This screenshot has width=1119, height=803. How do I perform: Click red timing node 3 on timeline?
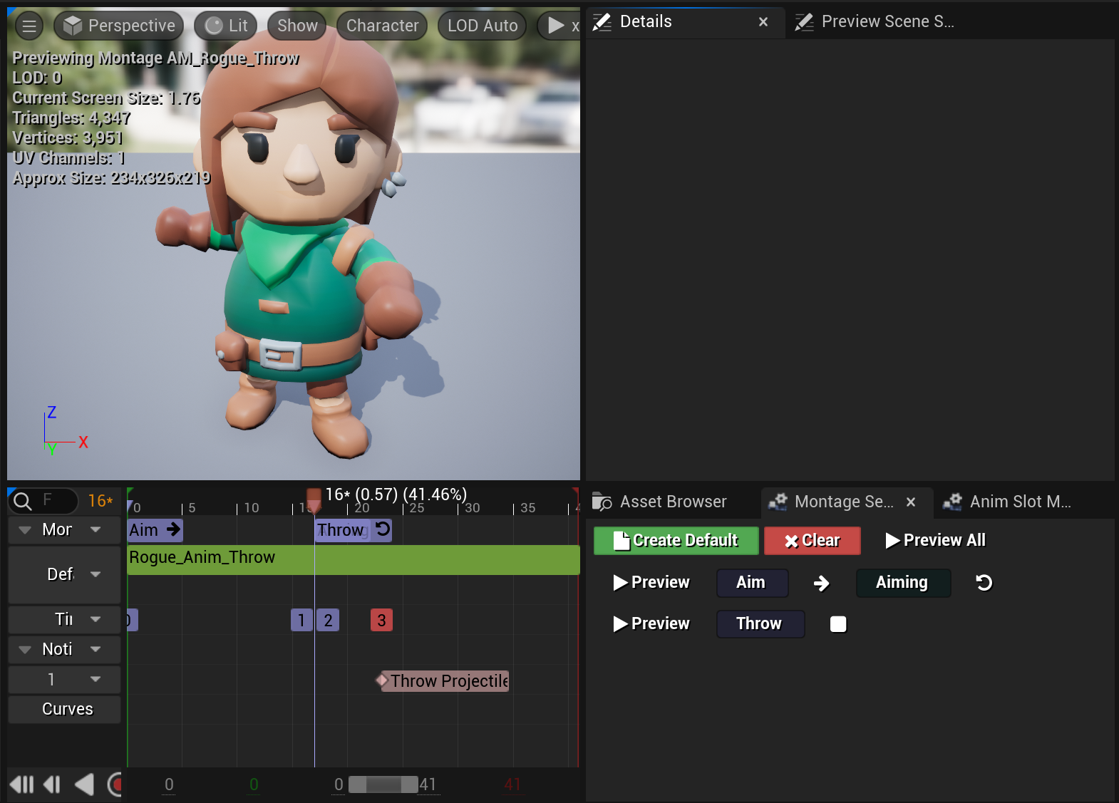tap(381, 620)
